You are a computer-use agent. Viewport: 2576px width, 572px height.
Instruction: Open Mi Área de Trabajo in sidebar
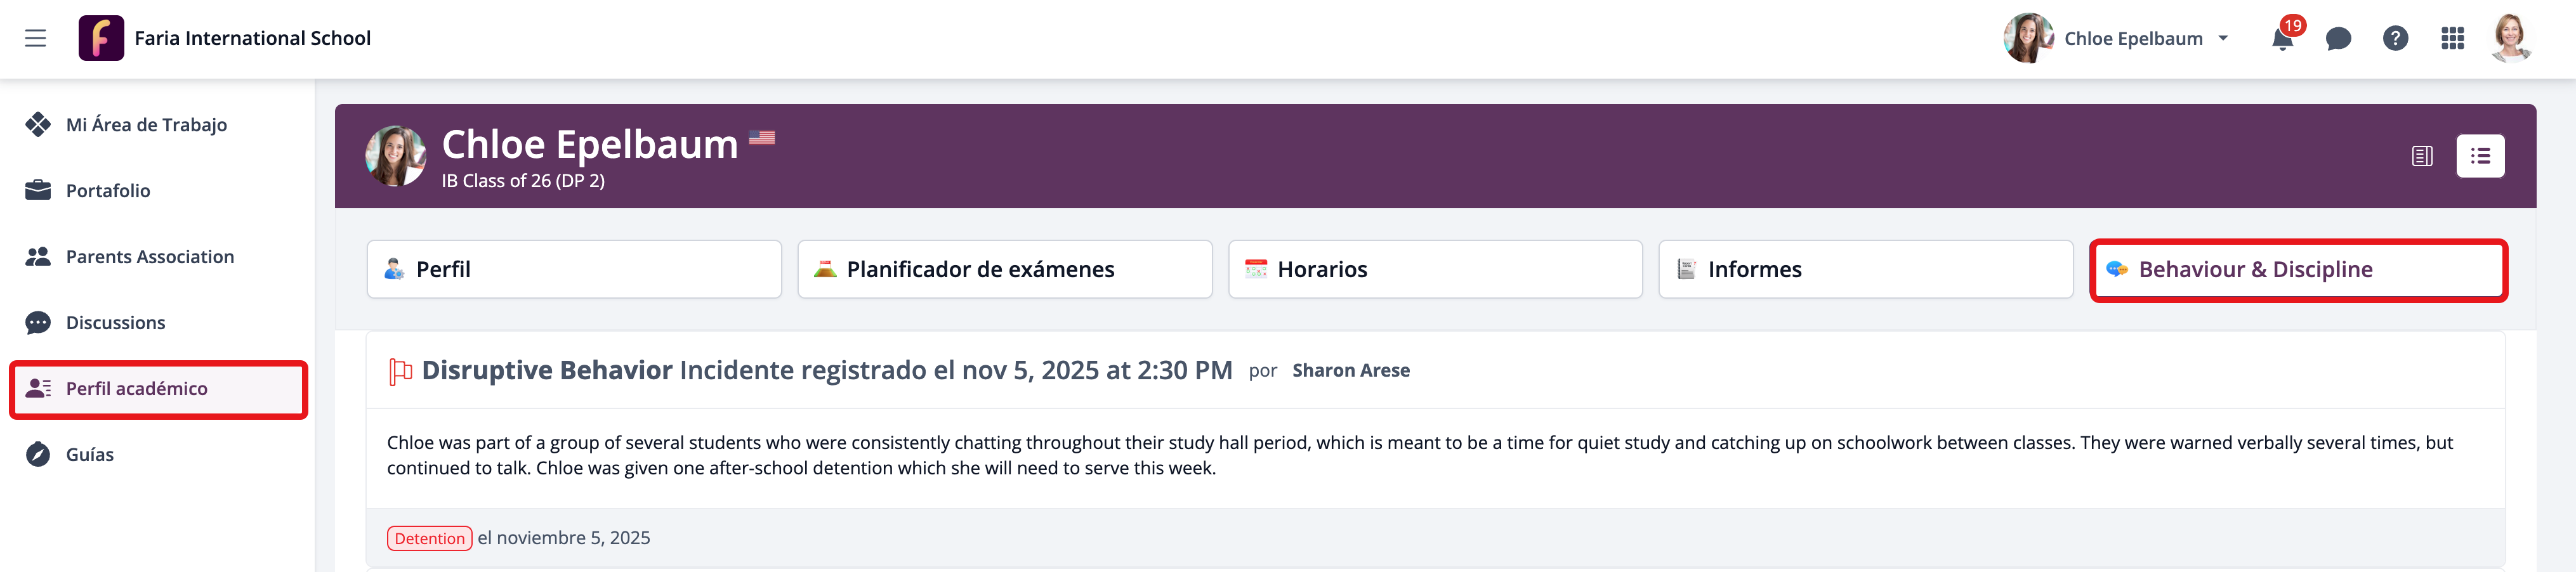[x=146, y=125]
